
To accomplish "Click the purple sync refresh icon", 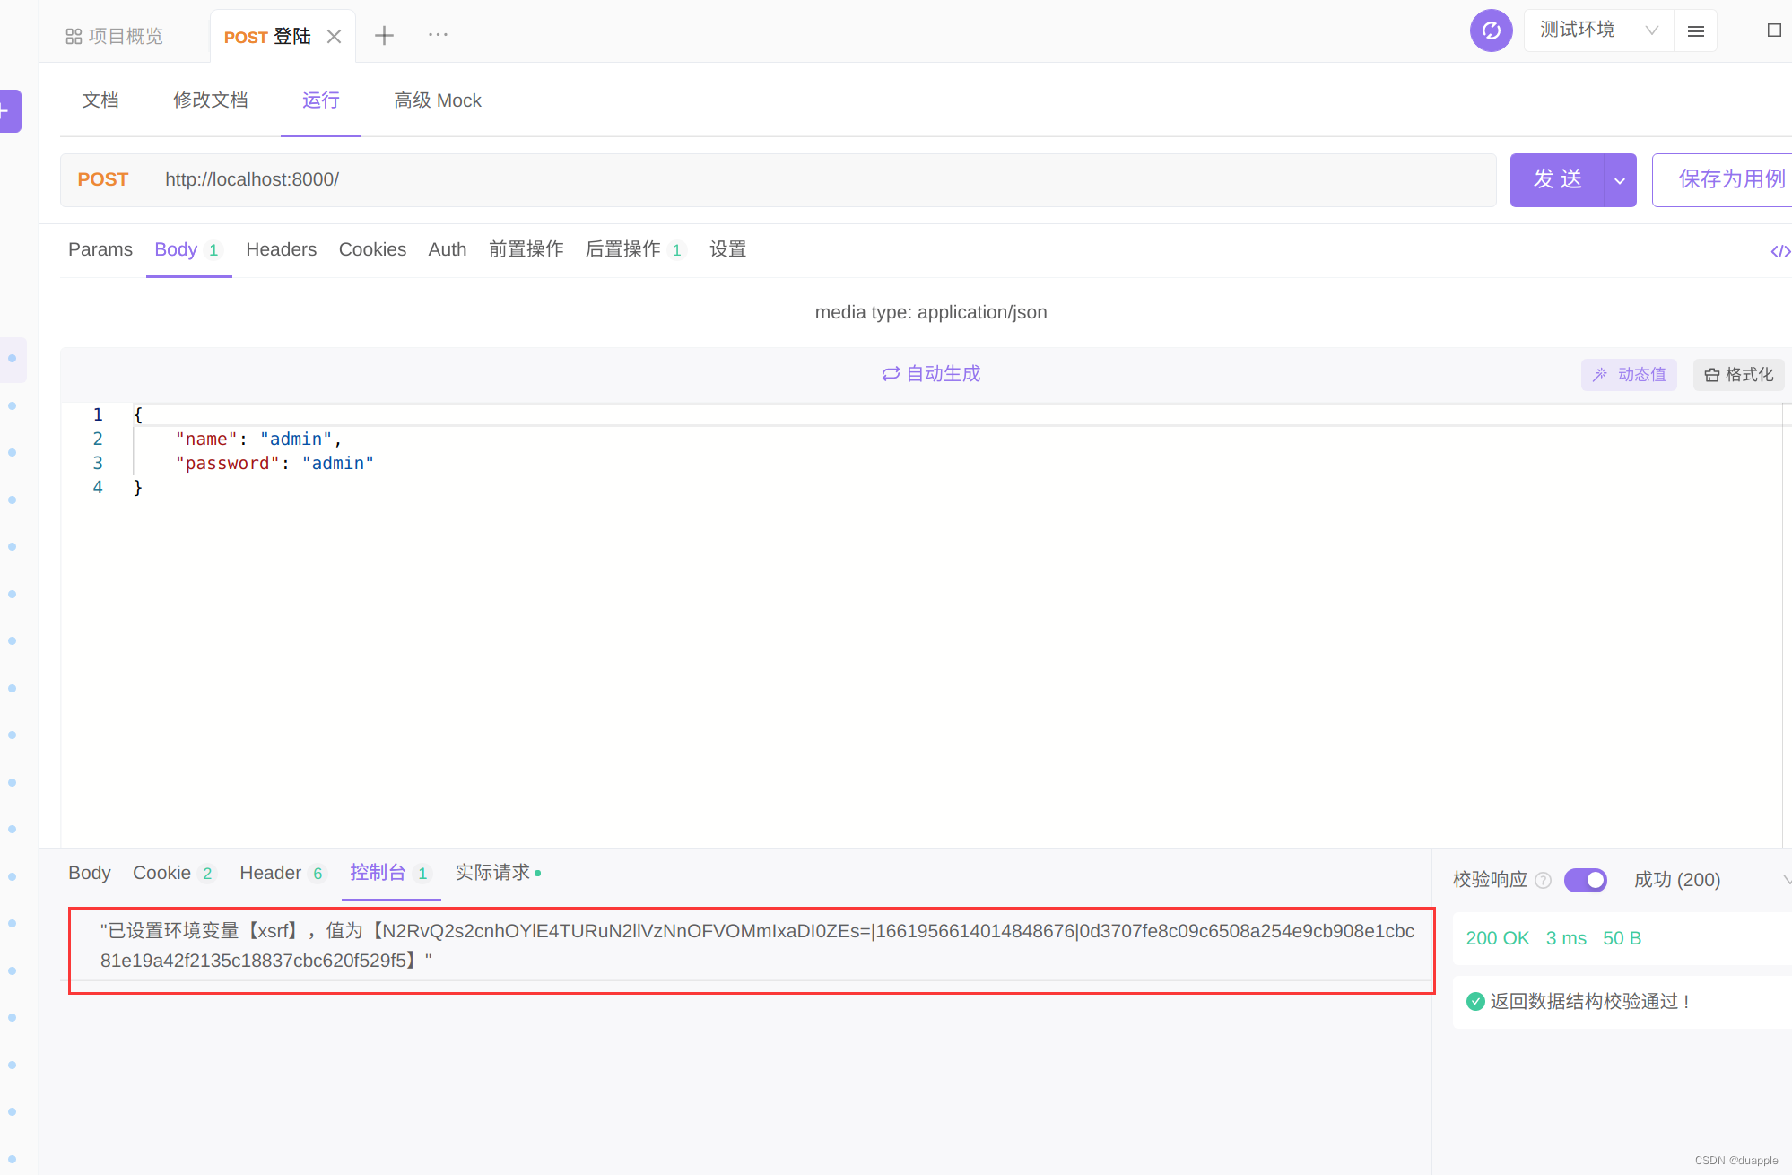I will 1491,31.
